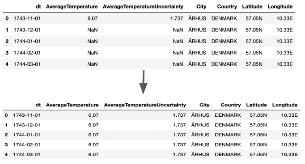Select 10.33E in last row of bottom table
Viewport: 305px width, 164px height.
click(x=289, y=155)
